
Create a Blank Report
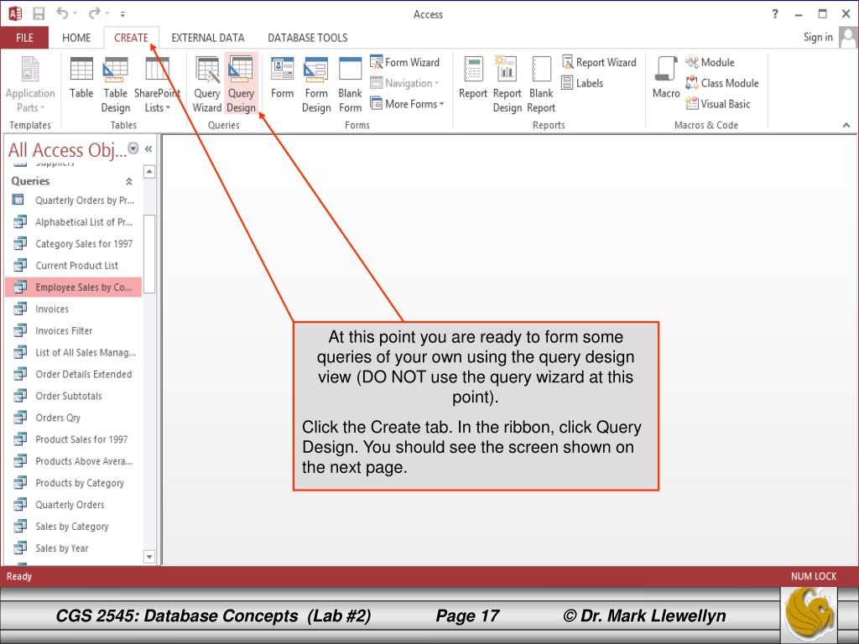[541, 85]
